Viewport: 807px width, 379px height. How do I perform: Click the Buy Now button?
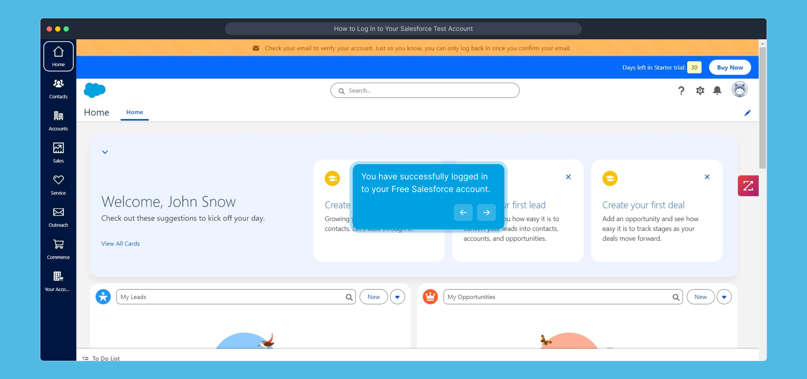pyautogui.click(x=730, y=67)
